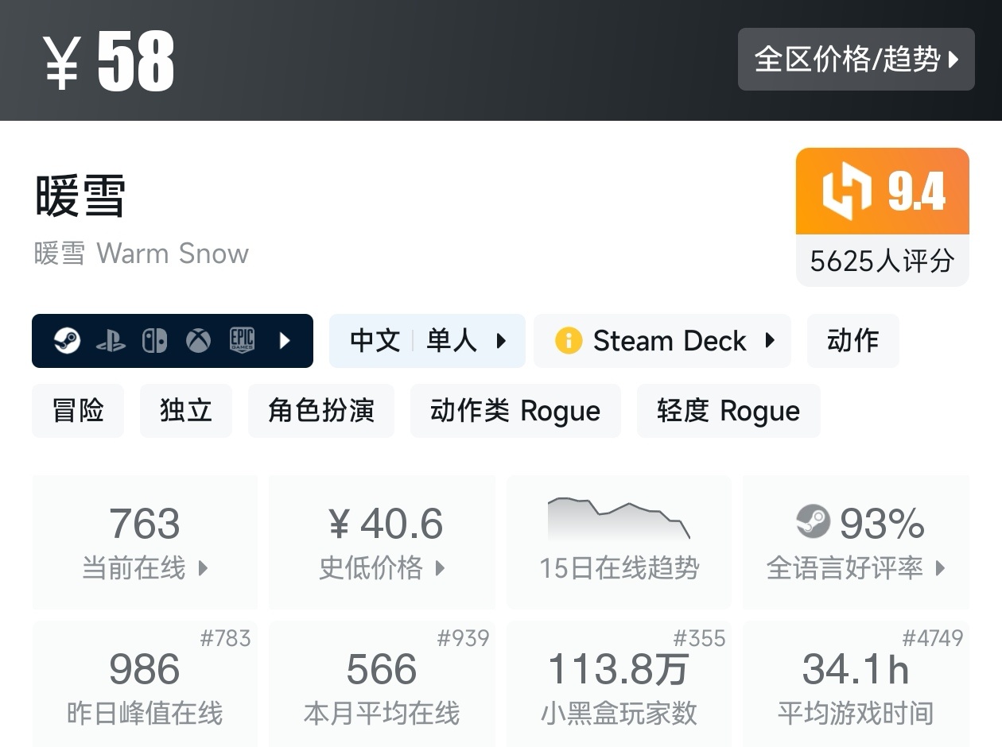The width and height of the screenshot is (1002, 747).
Task: Click the PlayStation platform icon
Action: click(x=111, y=341)
